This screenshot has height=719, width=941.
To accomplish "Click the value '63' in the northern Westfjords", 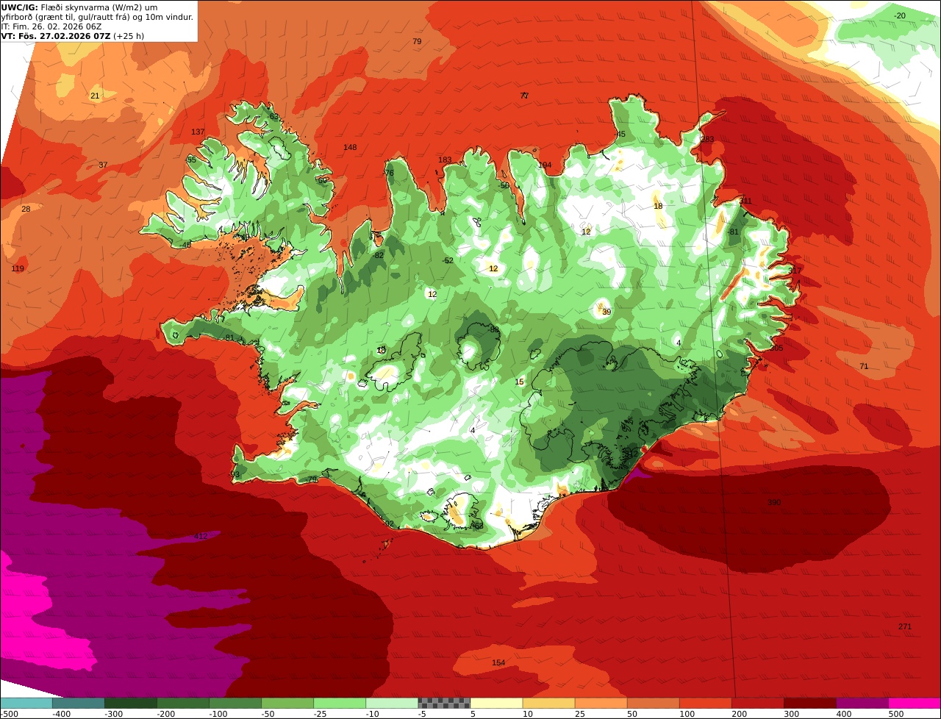I will [x=274, y=117].
